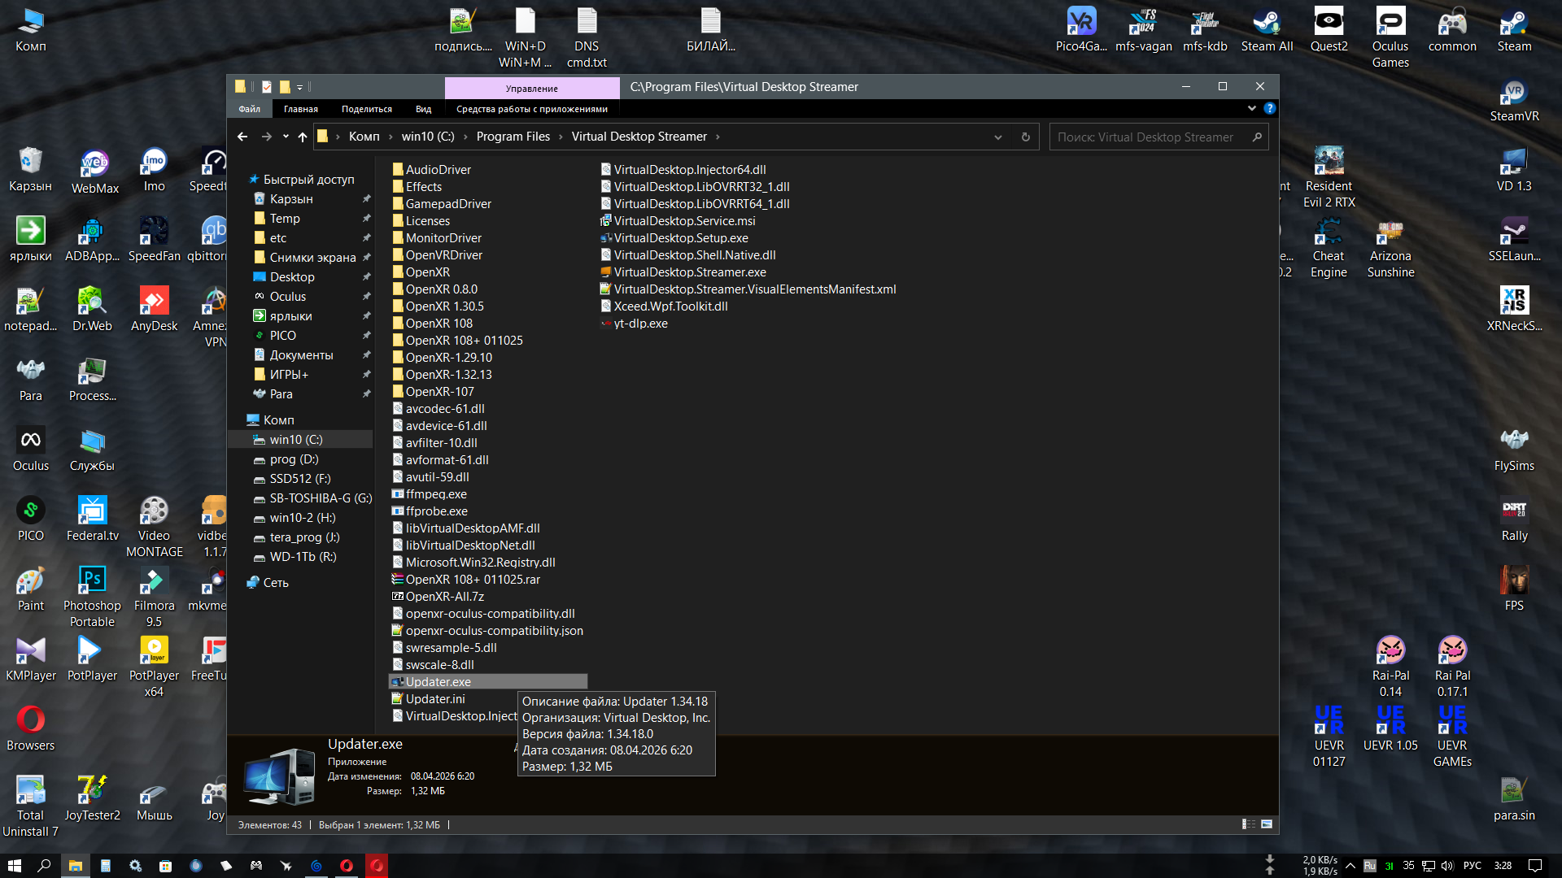Viewport: 1562px width, 878px height.
Task: Launch Opera from the taskbar
Action: (x=347, y=865)
